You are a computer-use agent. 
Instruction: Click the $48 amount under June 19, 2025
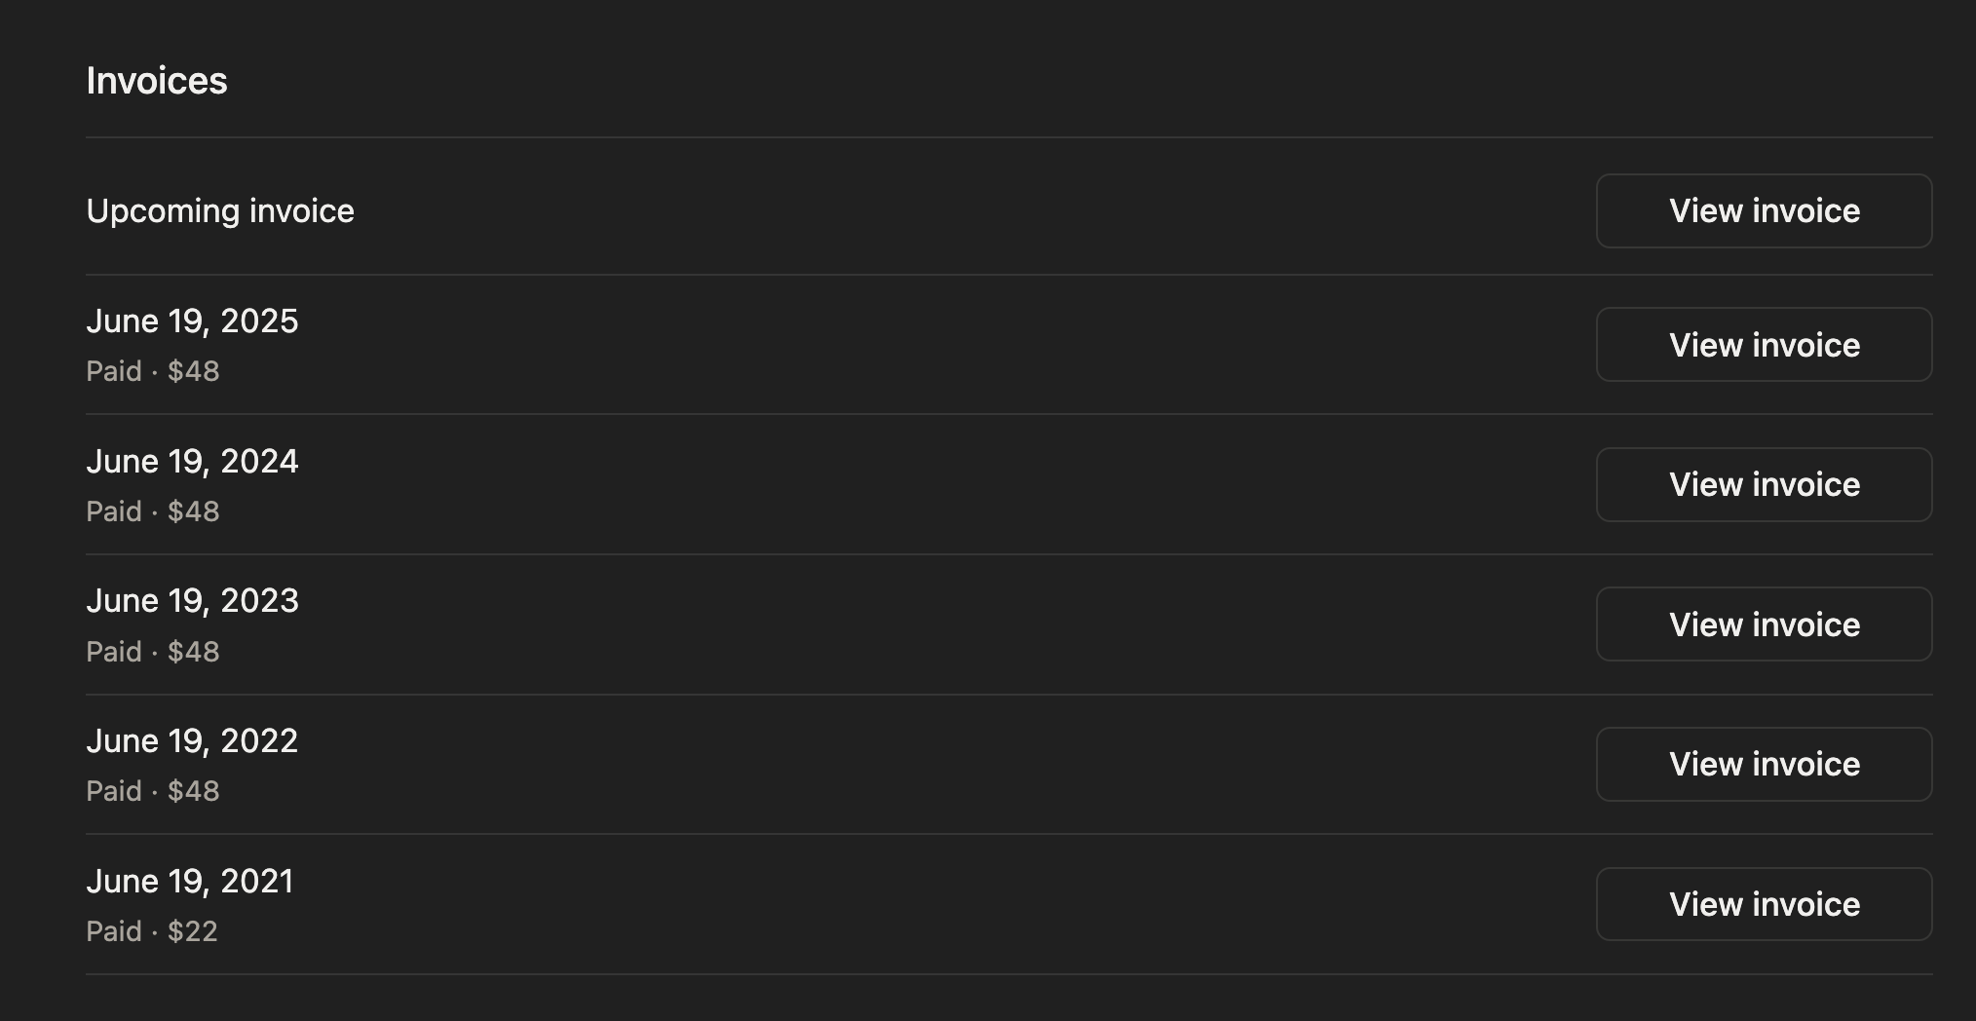point(194,371)
